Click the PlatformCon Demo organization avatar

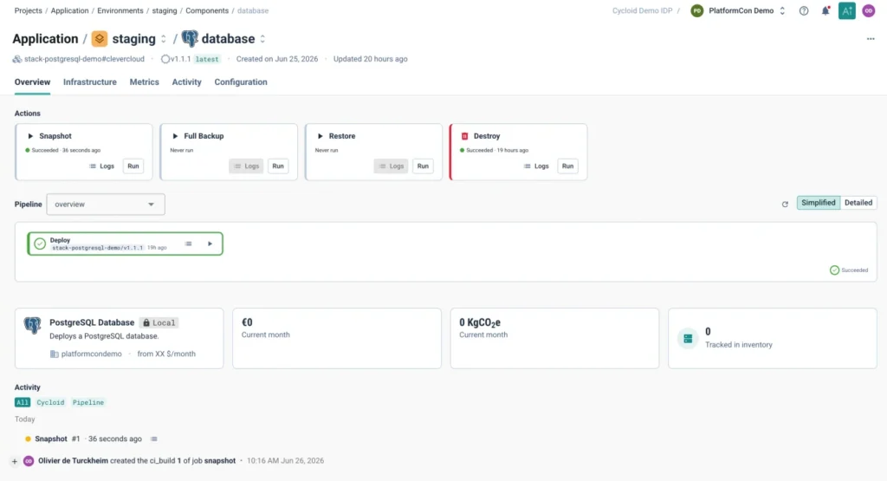(697, 10)
